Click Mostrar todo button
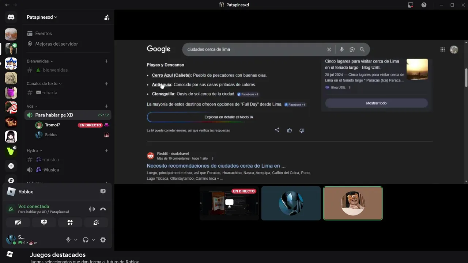 click(x=376, y=103)
